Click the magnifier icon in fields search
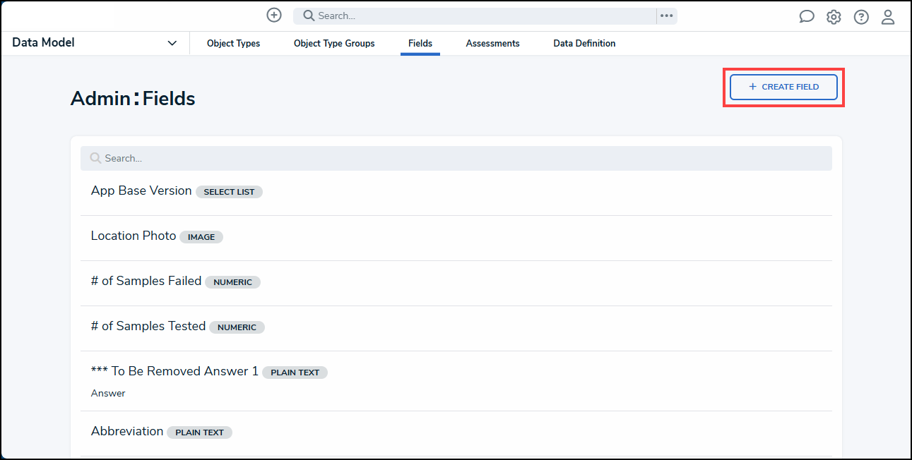Screen dimensions: 912x460 click(95, 158)
